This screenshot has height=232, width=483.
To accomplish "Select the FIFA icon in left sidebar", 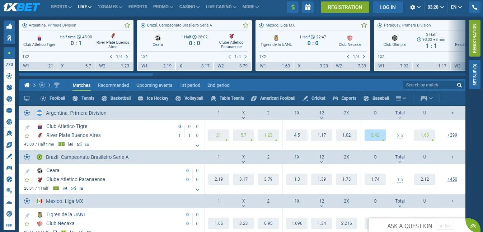I will (x=9, y=225).
